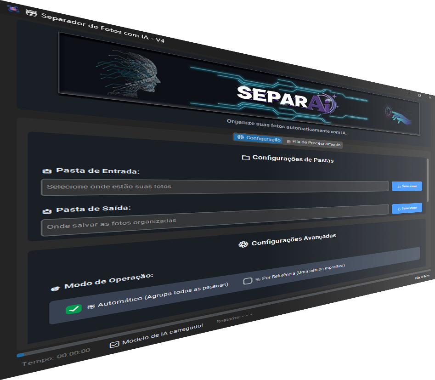Click the icon next to Pasta de Saída
This screenshot has width=435, height=380.
(x=47, y=211)
